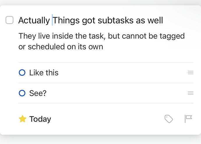The height and width of the screenshot is (144, 201).
Task: Mark the 'See?' subtask as done
Action: click(x=22, y=93)
